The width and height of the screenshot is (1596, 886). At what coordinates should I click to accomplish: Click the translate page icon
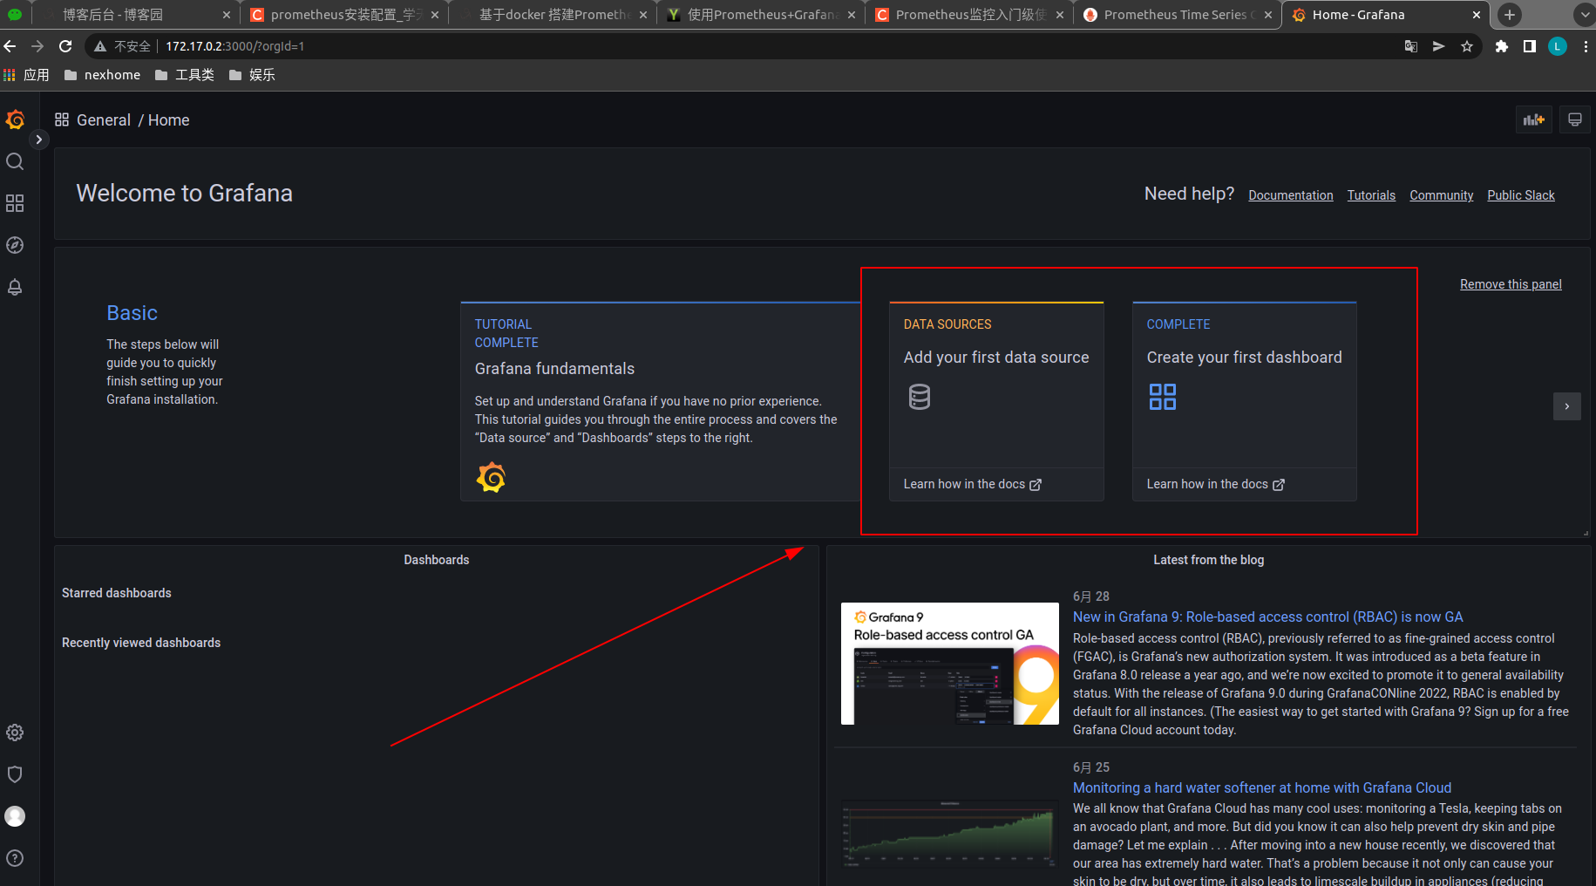1411,46
